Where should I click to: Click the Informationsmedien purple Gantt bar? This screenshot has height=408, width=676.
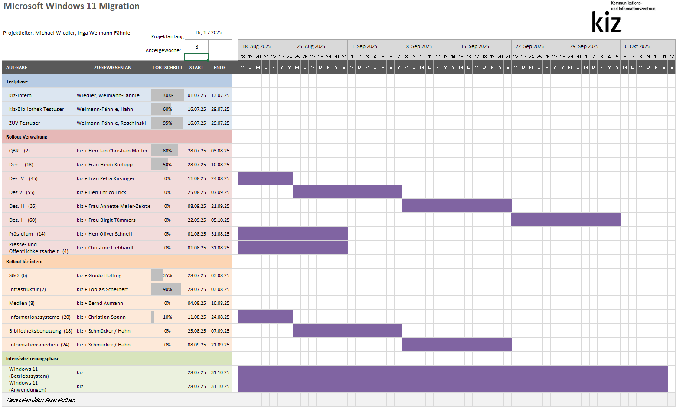(x=457, y=344)
